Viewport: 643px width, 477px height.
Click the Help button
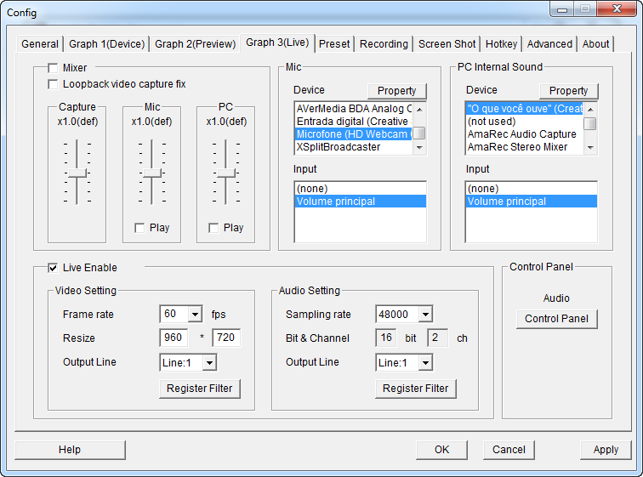pyautogui.click(x=70, y=450)
